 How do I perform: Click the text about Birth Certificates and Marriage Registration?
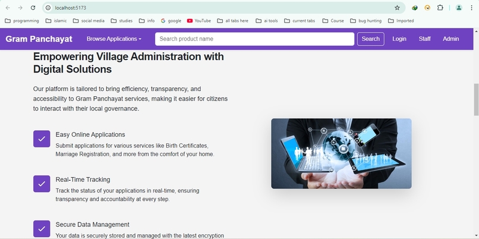pyautogui.click(x=135, y=150)
